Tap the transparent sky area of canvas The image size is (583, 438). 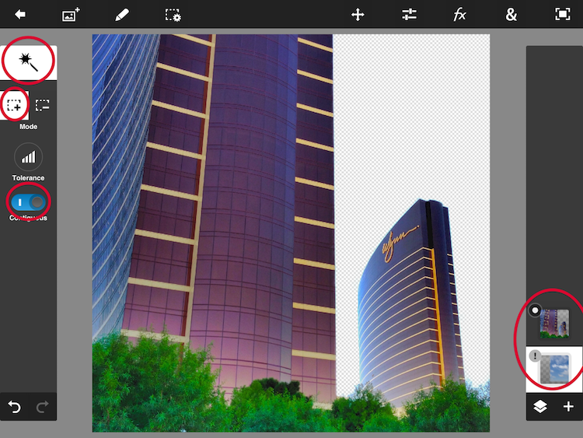[411, 119]
